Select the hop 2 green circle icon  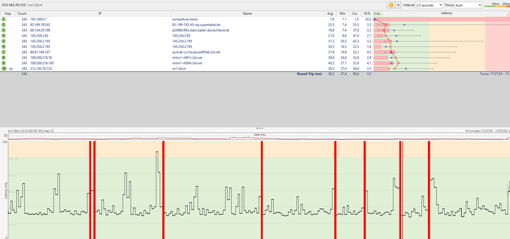coord(4,24)
